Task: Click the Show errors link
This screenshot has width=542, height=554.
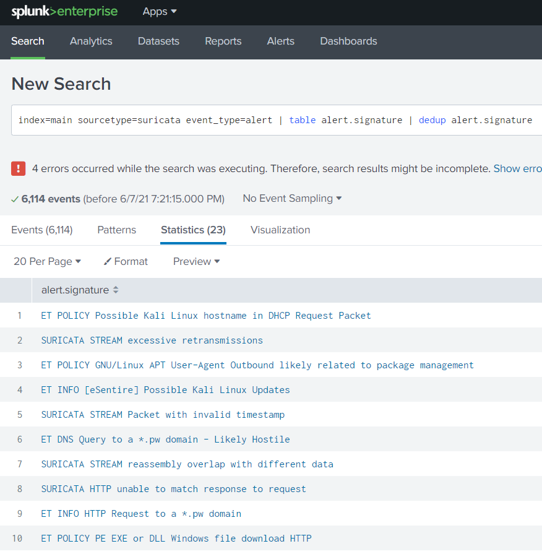Action: coord(517,168)
